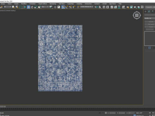This screenshot has height=116, width=155.
Task: Open the Interactive menu
Action: pos(88,4)
